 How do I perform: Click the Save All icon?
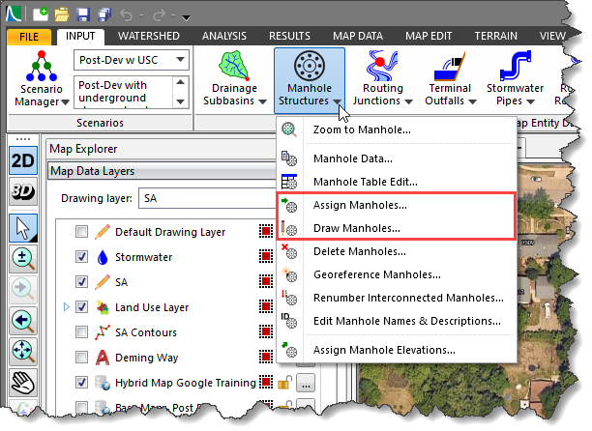(104, 14)
